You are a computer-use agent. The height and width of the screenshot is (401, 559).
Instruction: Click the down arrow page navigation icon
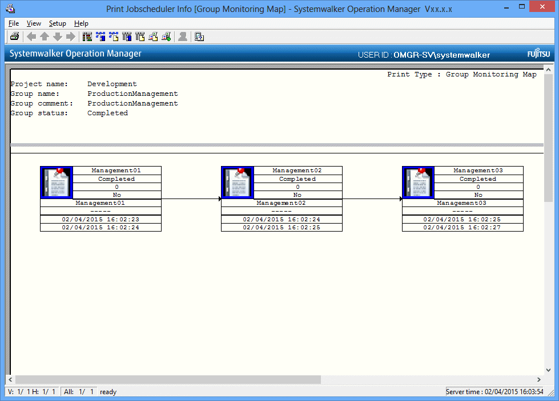[58, 37]
